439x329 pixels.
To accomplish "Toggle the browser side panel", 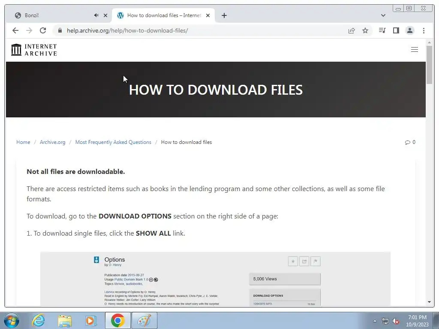I will click(x=396, y=30).
